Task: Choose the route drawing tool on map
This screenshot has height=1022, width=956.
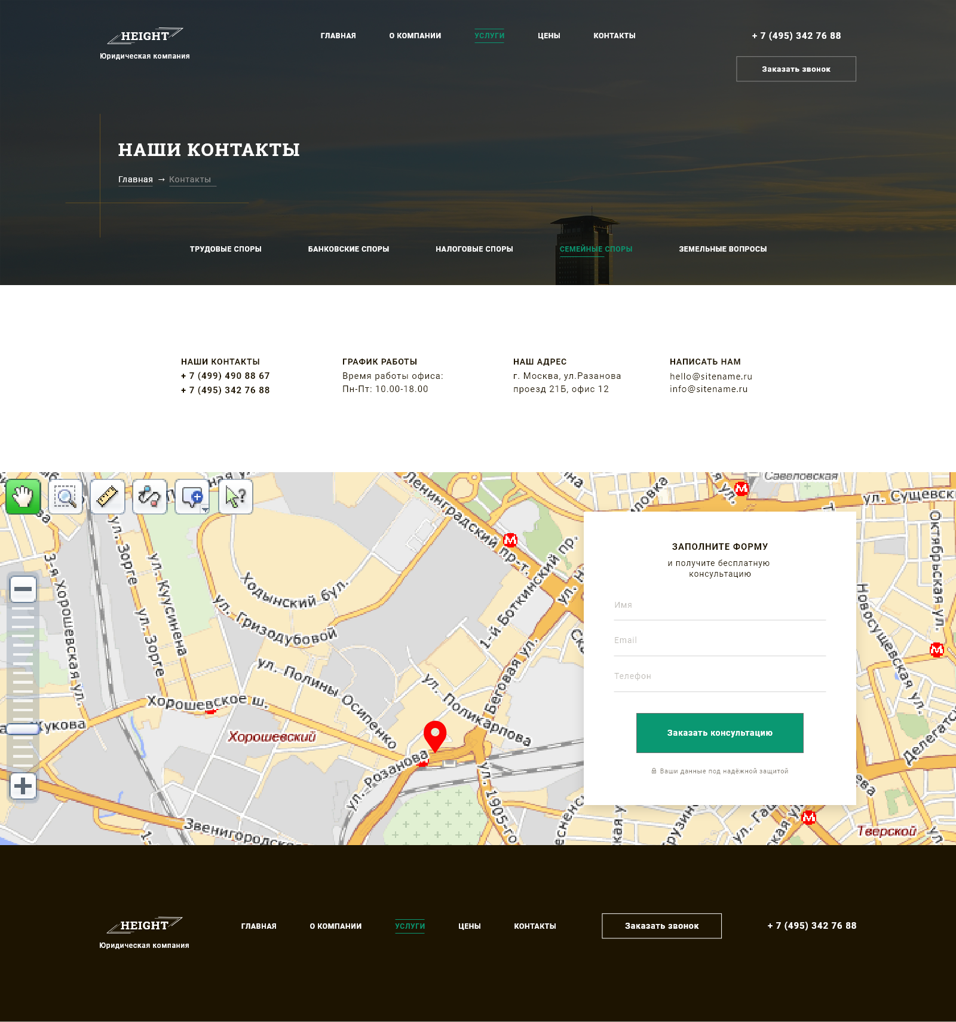Action: click(149, 496)
